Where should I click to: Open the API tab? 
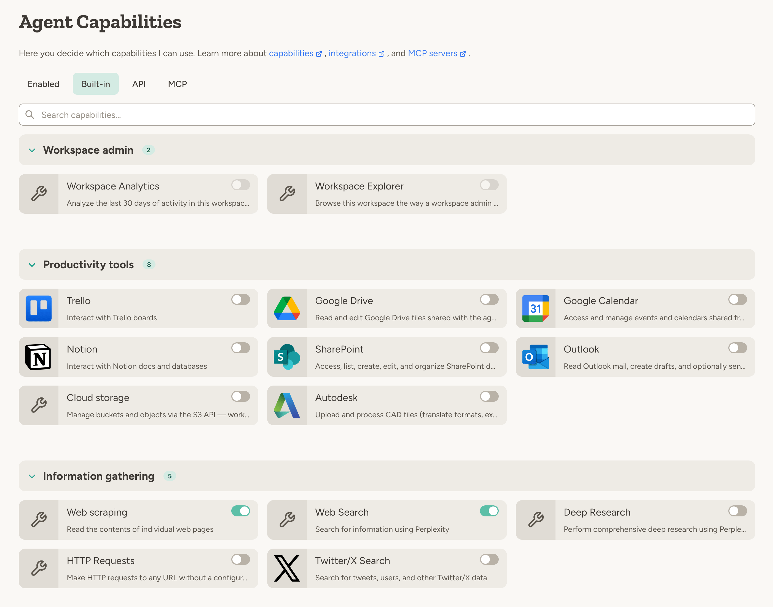[x=139, y=84]
